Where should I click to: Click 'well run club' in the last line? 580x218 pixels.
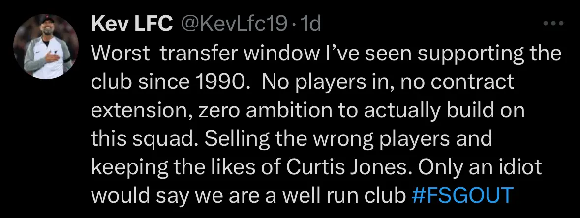click(x=344, y=195)
